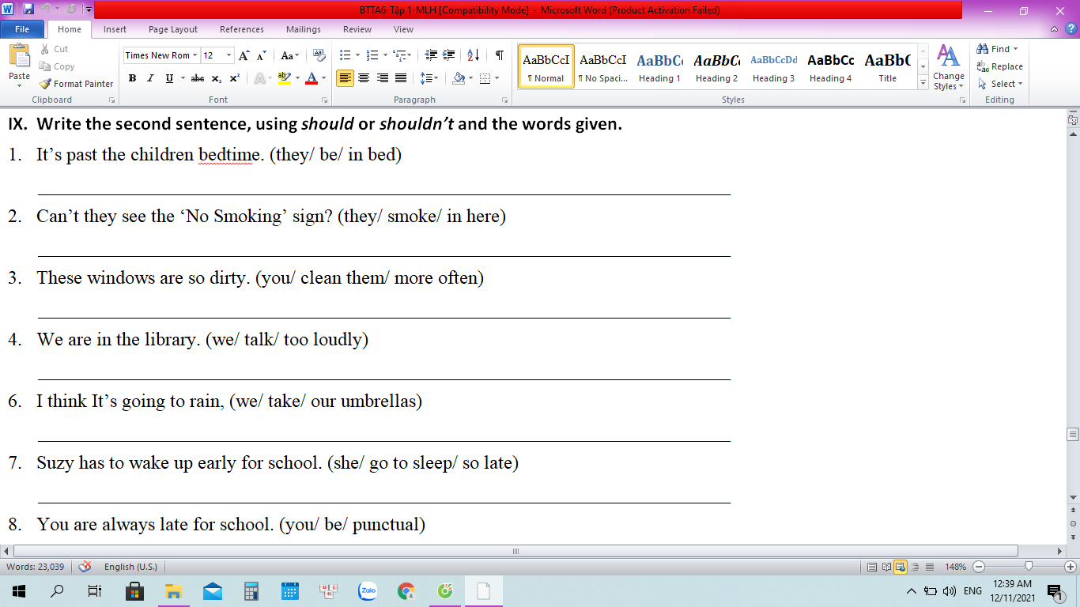The image size is (1080, 607).
Task: Click the zoom slider handle
Action: (1029, 567)
